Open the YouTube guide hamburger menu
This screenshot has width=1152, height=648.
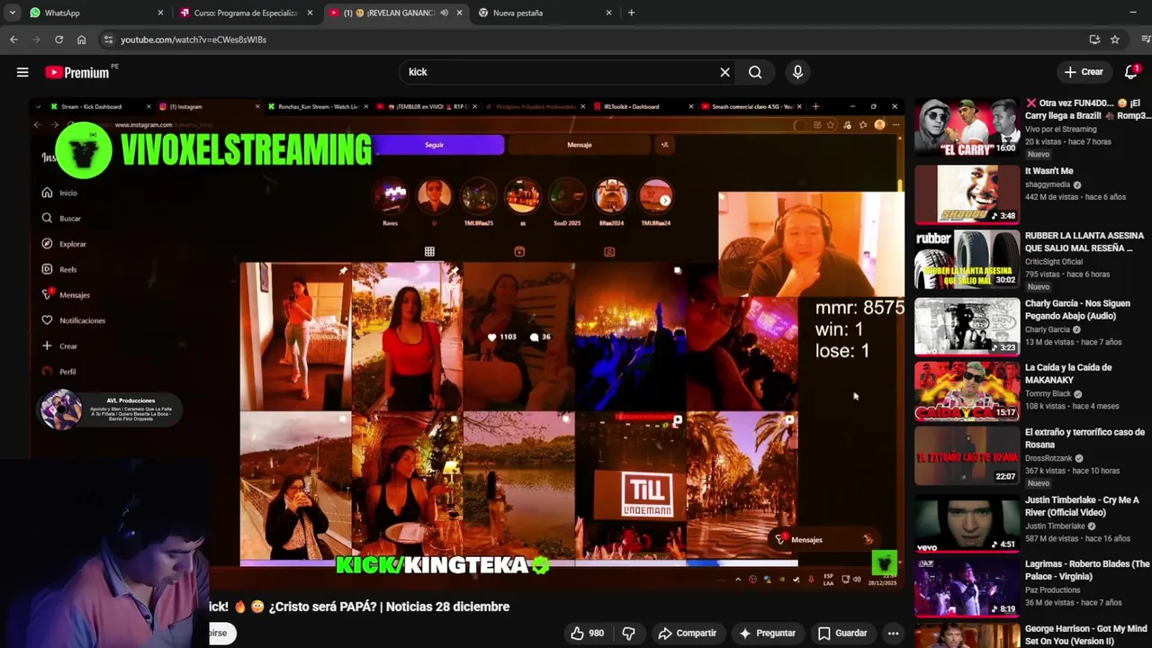click(22, 72)
